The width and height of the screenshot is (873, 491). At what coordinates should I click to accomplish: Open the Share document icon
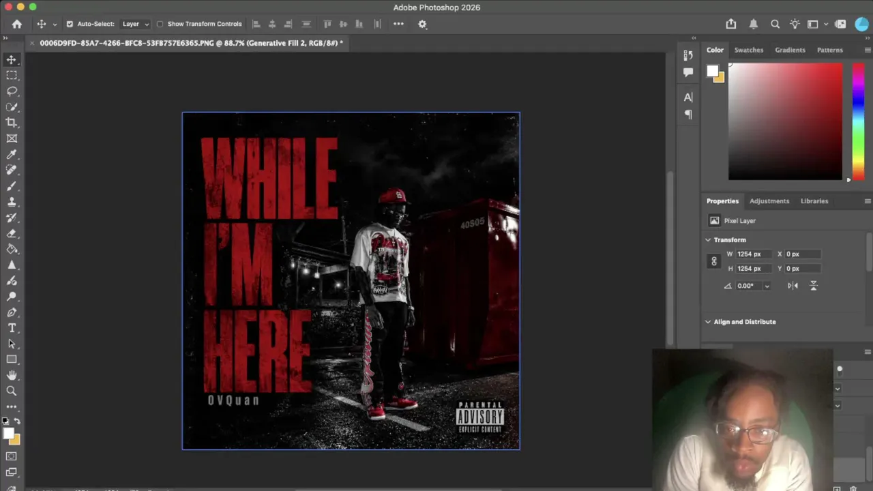pos(731,24)
